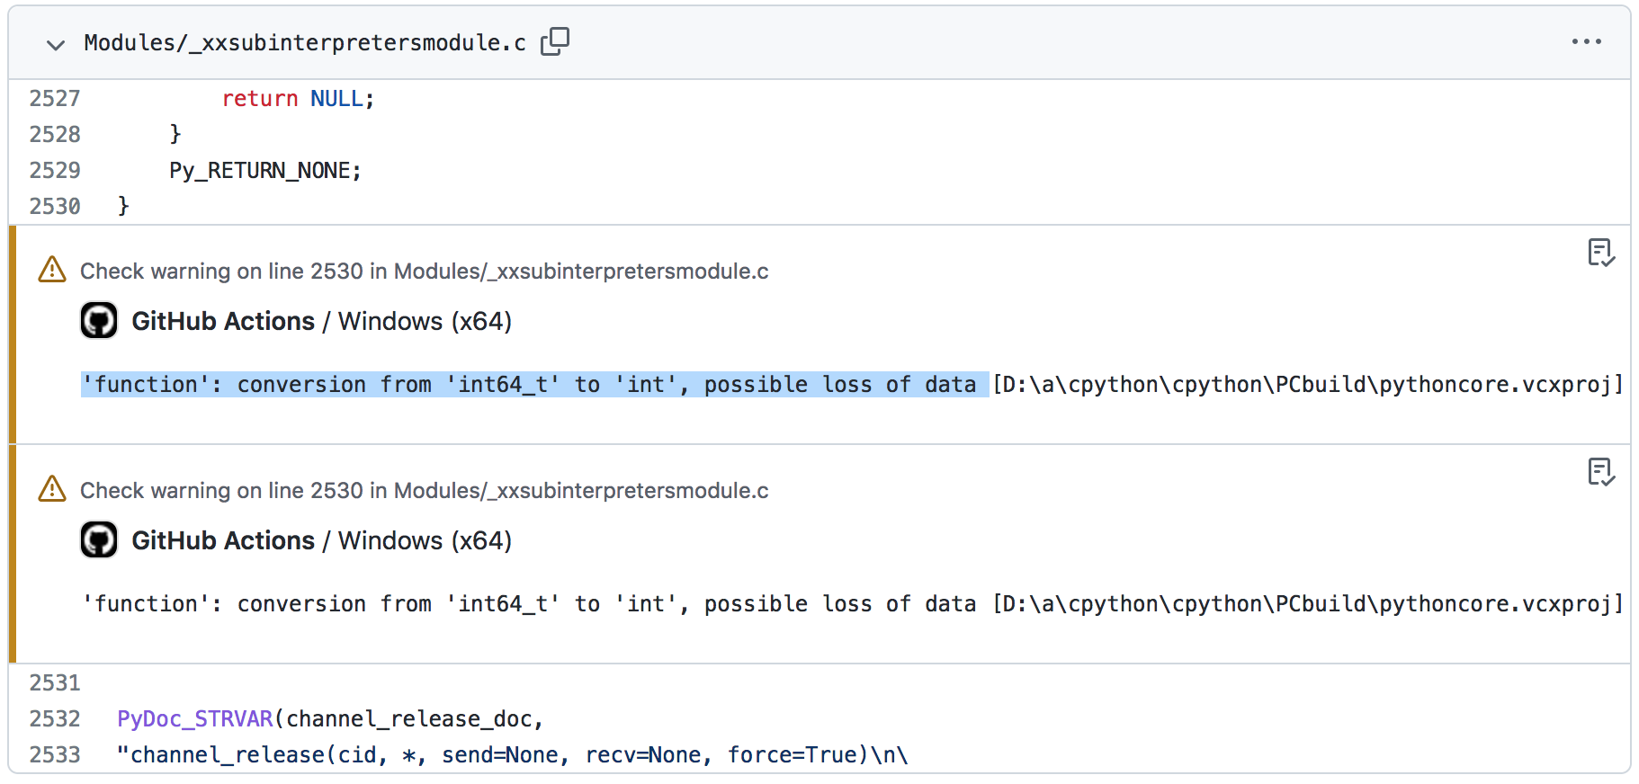
Task: Open first annotation's check run details icon
Action: click(1601, 253)
